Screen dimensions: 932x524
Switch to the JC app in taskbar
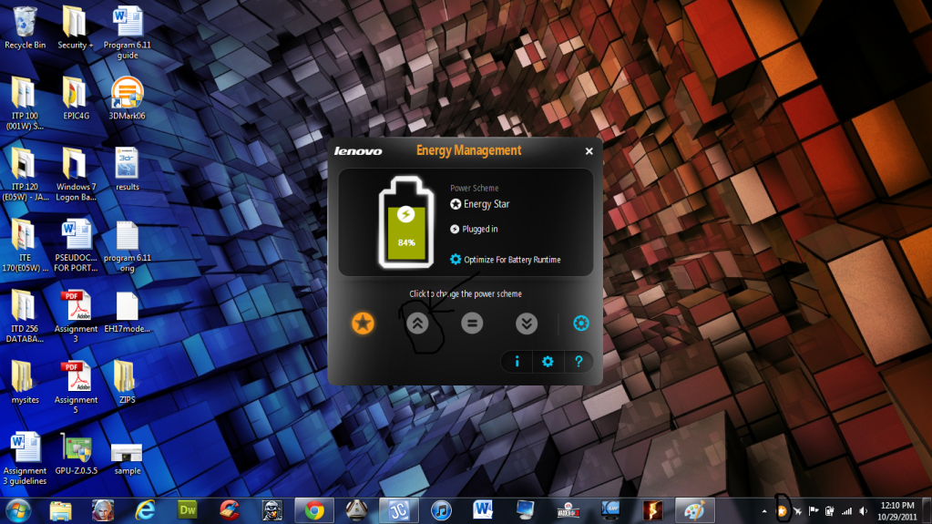398,511
